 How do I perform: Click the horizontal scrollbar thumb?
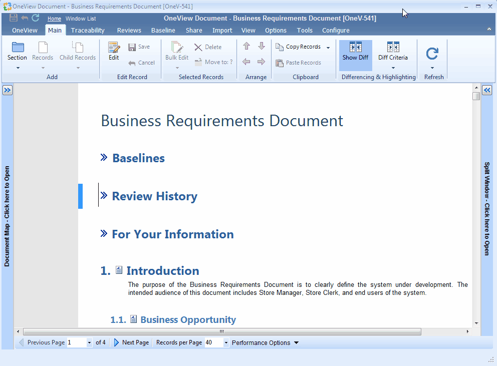click(x=222, y=332)
